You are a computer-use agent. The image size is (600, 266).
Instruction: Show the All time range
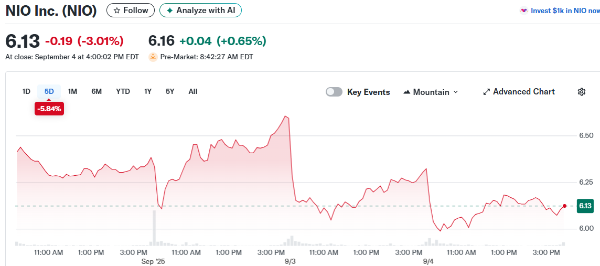(x=193, y=91)
